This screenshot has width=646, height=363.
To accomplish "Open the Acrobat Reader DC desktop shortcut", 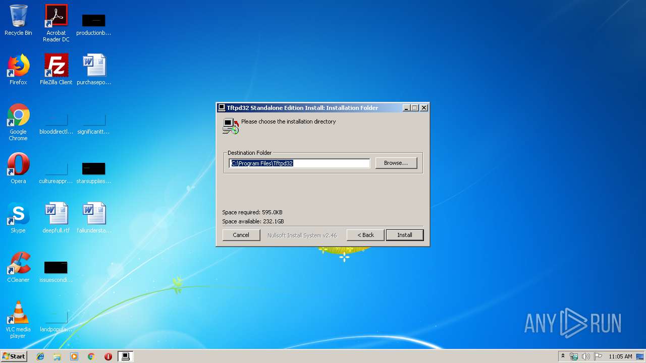I will [56, 23].
